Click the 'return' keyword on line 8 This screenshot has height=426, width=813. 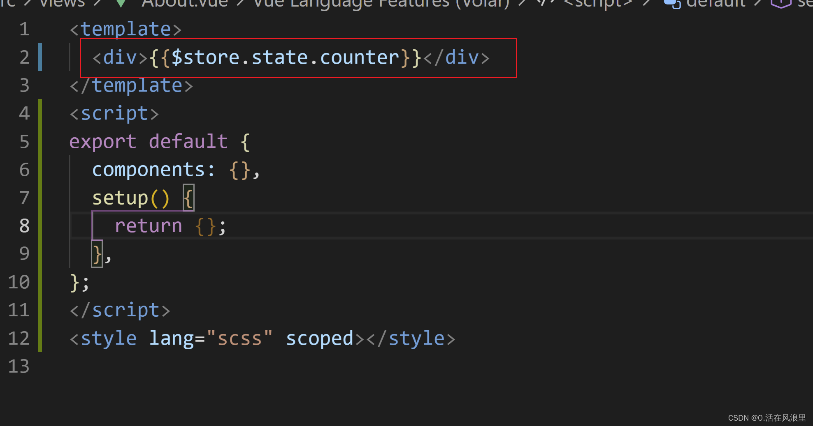[x=148, y=226]
